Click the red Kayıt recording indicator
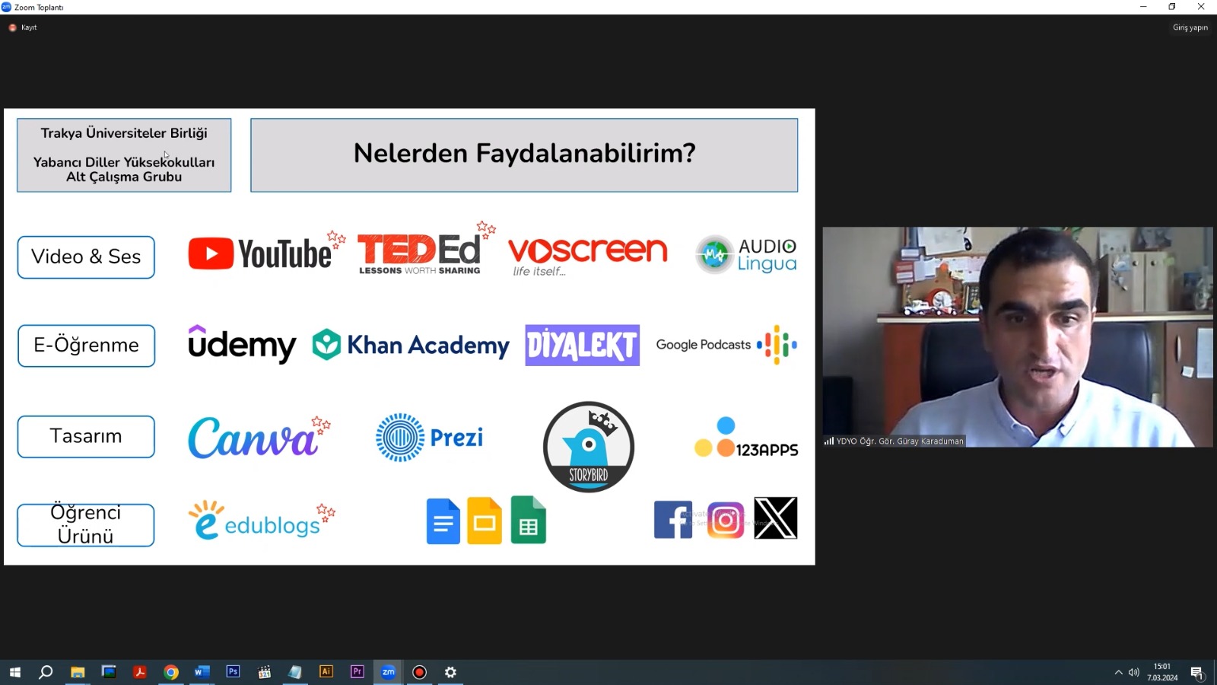 (x=22, y=27)
